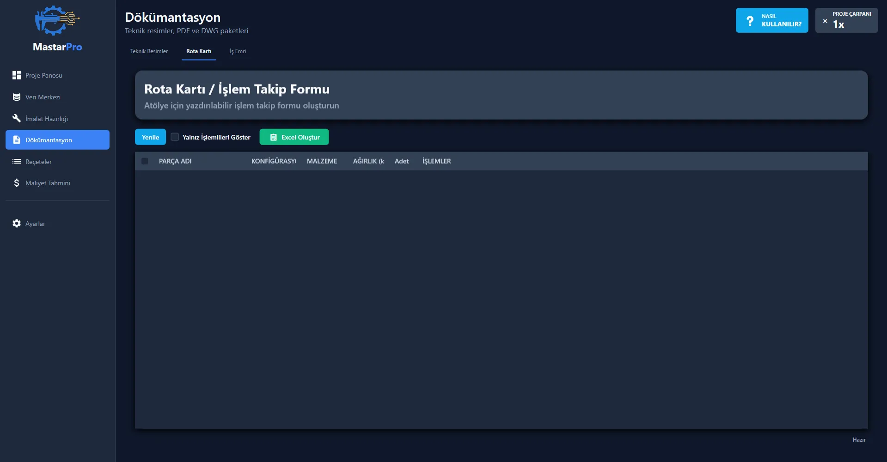Switch to the Teknik Resimler tab
Viewport: 887px width, 462px height.
coord(149,51)
